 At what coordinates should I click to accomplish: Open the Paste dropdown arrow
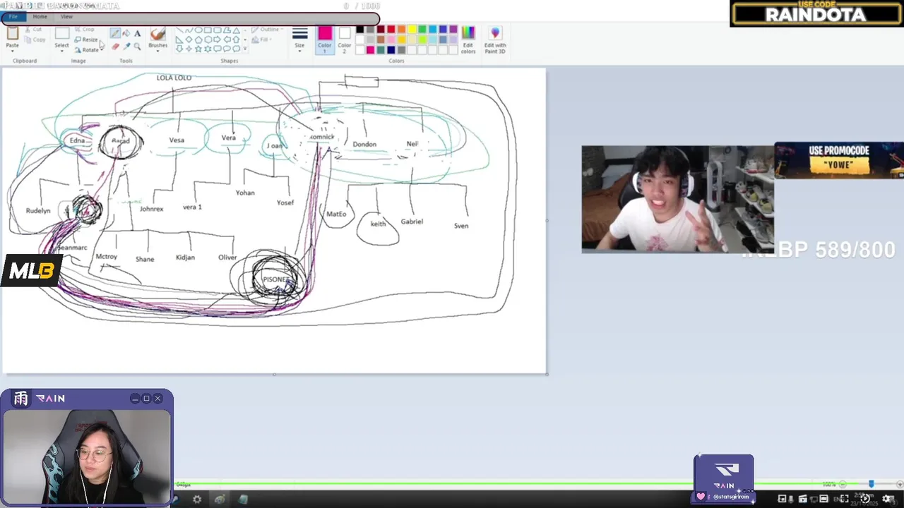pos(13,52)
